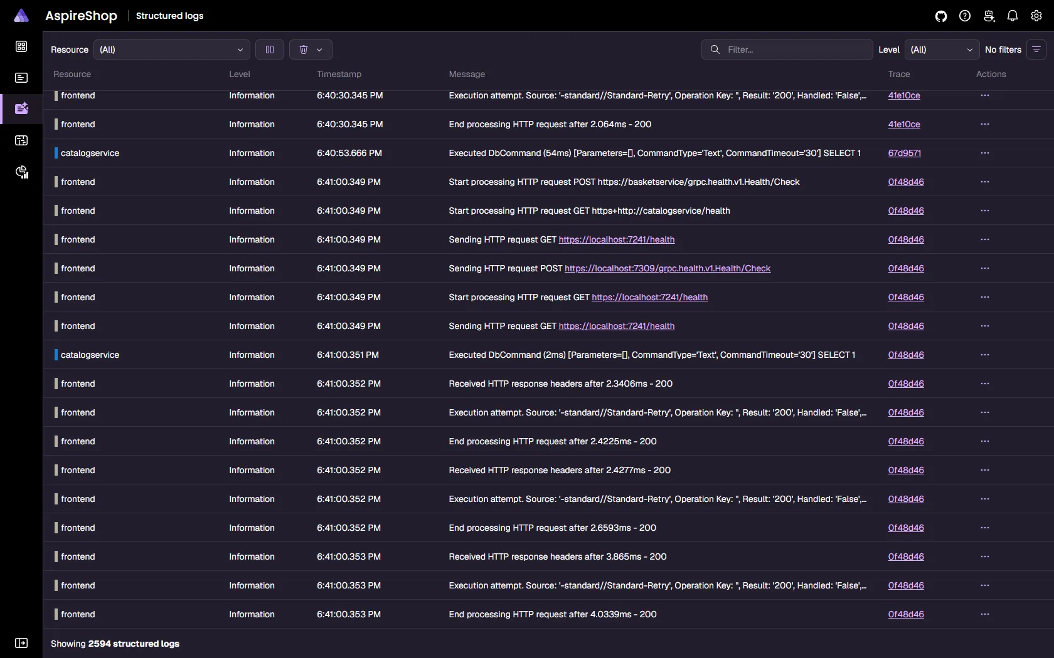Viewport: 1054px width, 658px height.
Task: Open the remove logs trash dropdown
Action: [311, 50]
